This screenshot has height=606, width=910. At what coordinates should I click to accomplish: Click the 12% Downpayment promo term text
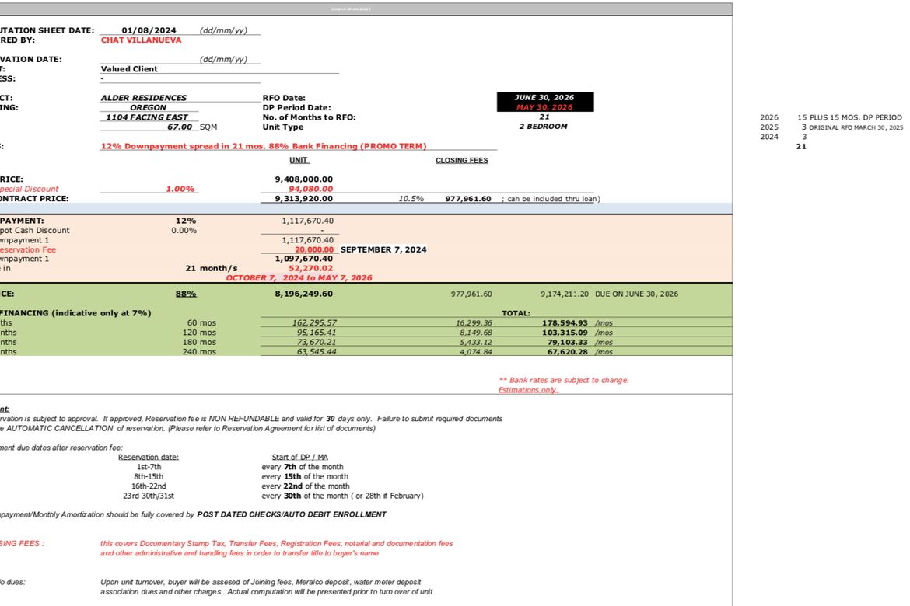[264, 146]
